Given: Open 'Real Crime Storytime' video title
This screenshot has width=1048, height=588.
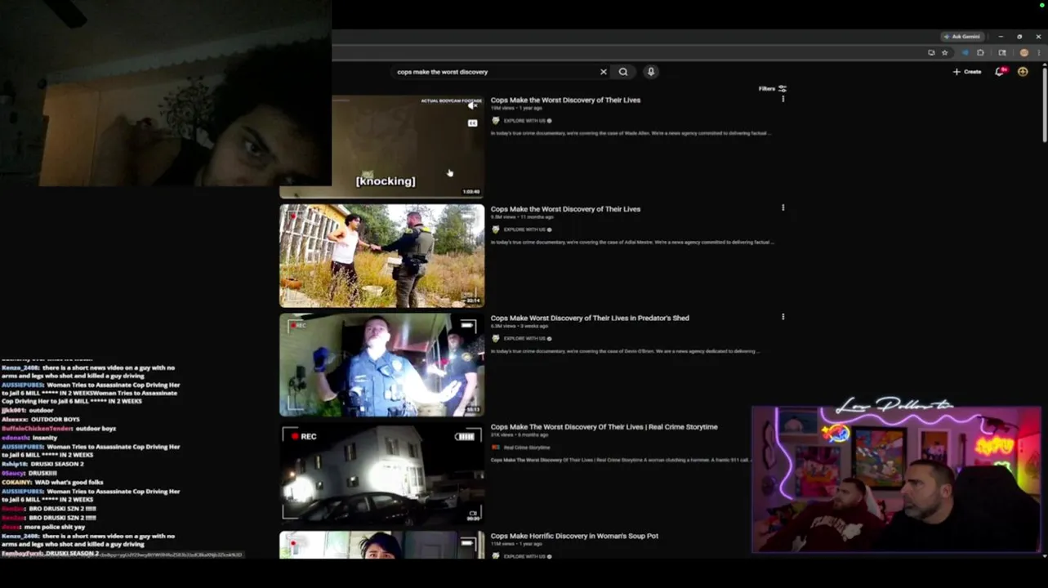Looking at the screenshot, I should pyautogui.click(x=604, y=427).
